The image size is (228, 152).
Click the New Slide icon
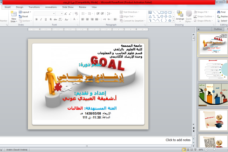(14, 14)
